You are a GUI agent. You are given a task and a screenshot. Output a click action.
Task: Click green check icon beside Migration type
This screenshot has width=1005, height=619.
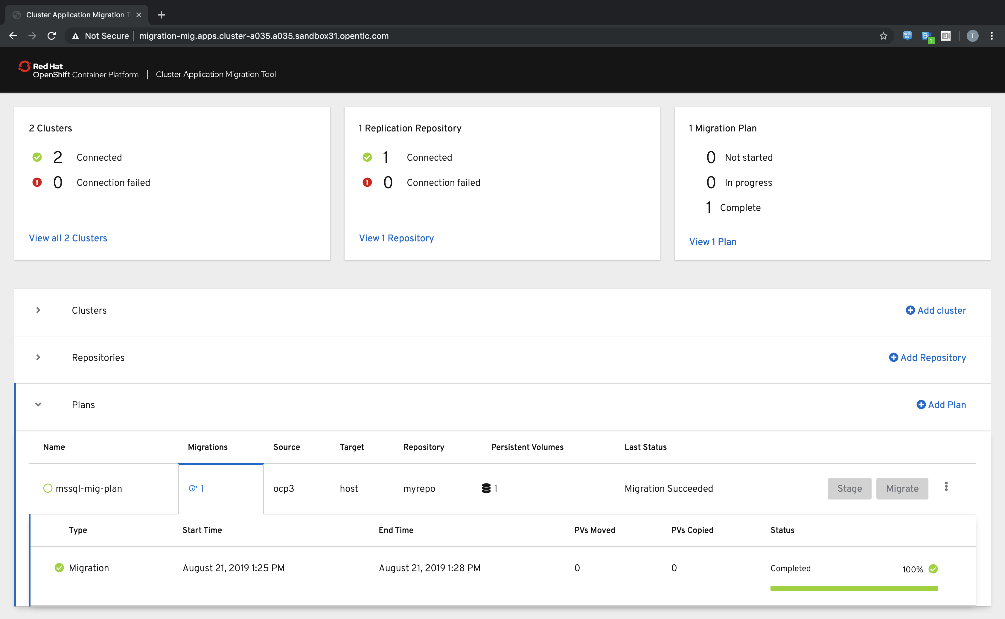coord(59,567)
